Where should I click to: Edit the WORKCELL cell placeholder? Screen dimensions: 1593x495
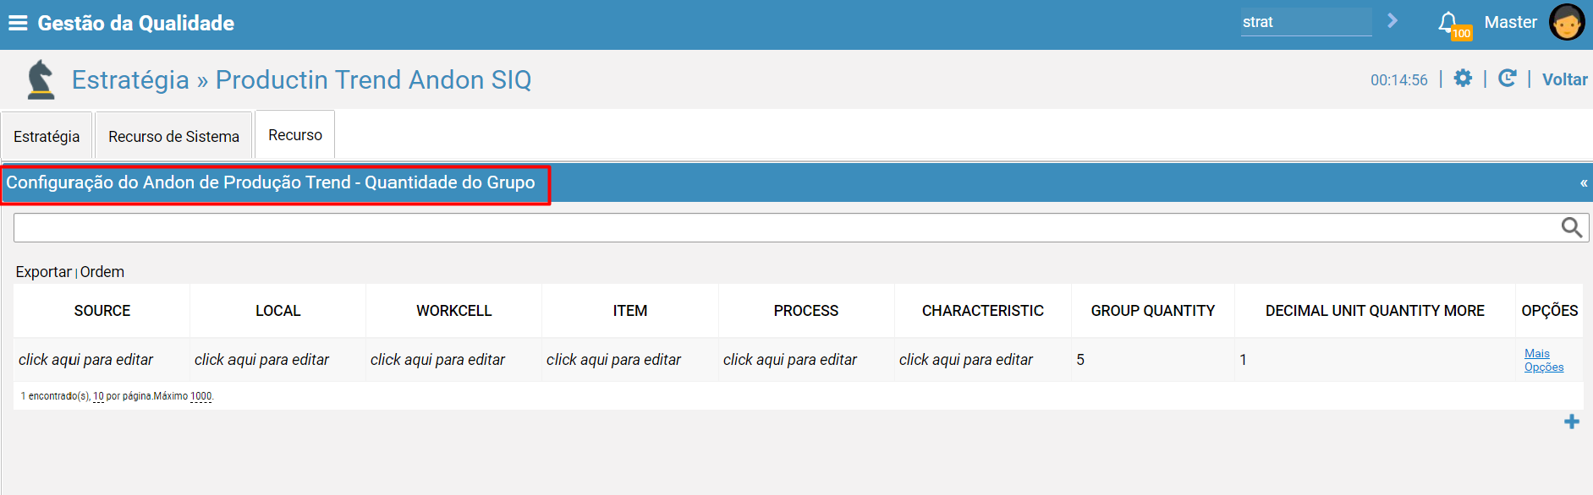pos(437,360)
